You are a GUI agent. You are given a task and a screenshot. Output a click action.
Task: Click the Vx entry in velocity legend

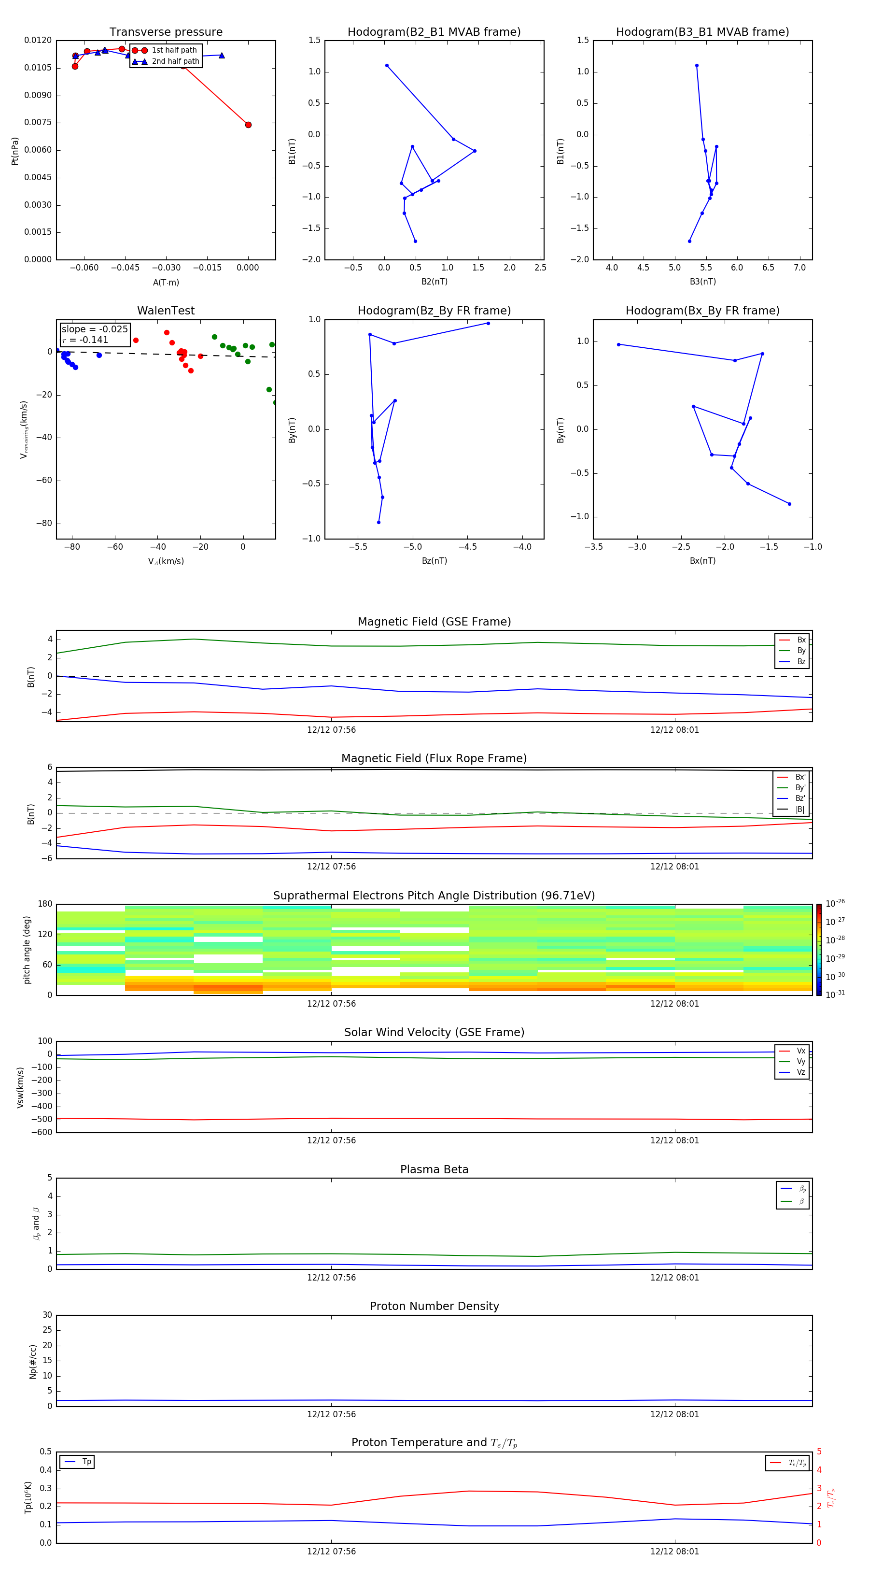pos(792,1051)
